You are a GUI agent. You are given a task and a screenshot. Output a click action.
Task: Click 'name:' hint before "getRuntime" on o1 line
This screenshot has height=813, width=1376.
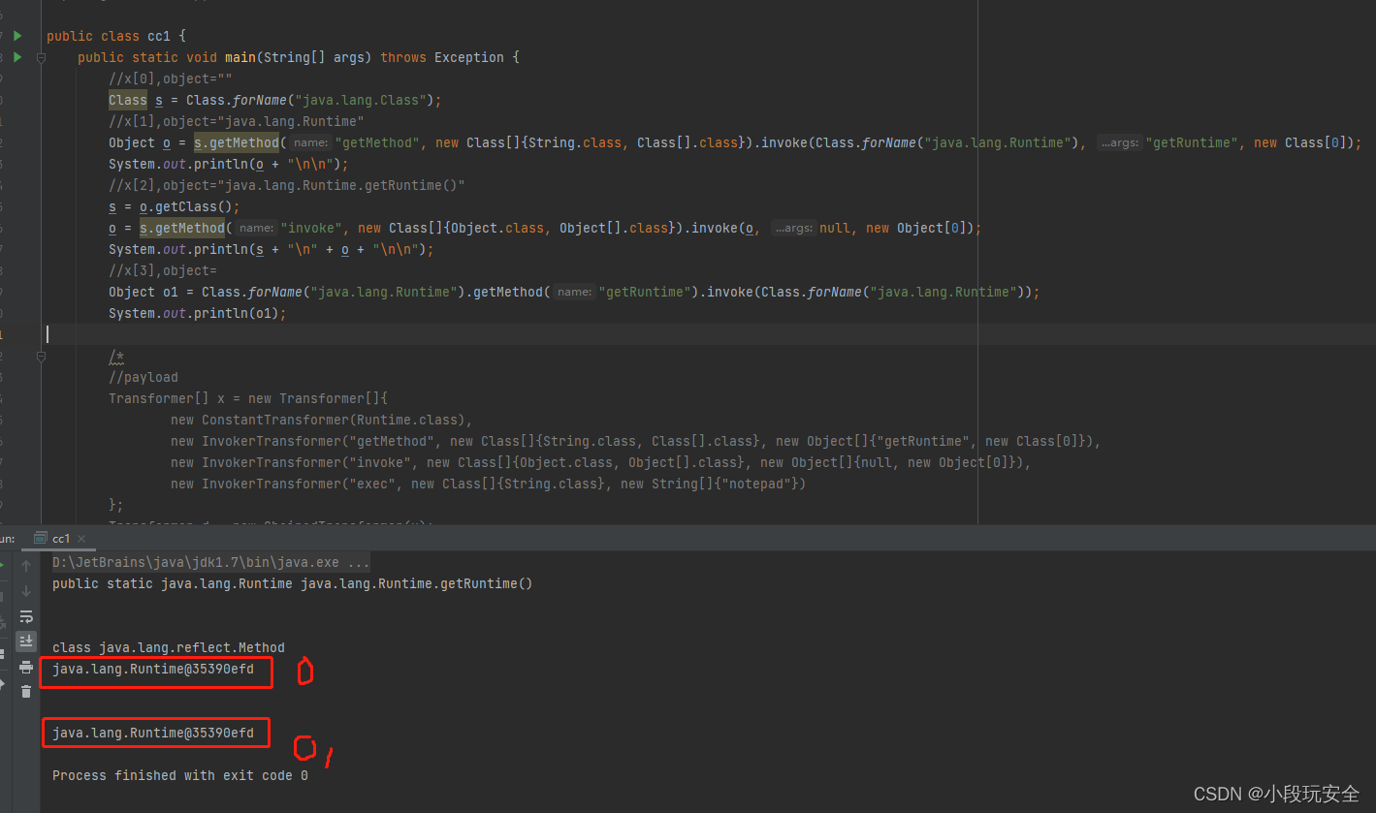(575, 293)
